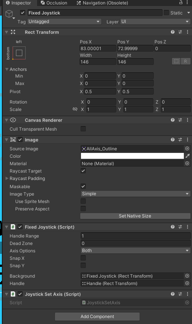Uncheck Raycast Target checkbox
This screenshot has width=192, height=324.
click(83, 171)
